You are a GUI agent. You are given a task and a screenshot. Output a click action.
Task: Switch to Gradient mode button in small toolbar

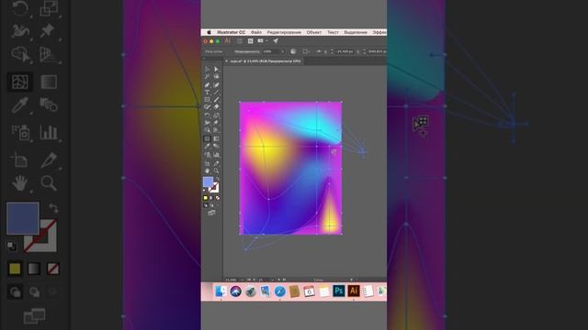211,198
